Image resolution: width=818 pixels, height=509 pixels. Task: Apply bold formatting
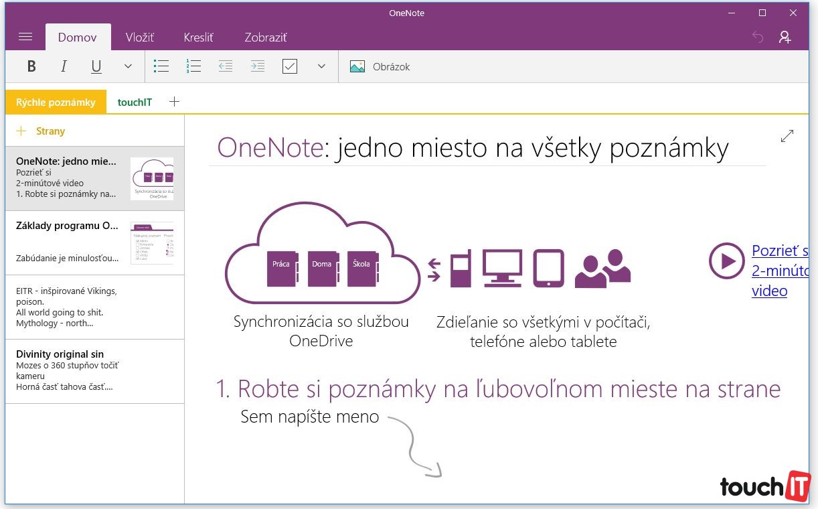[31, 66]
